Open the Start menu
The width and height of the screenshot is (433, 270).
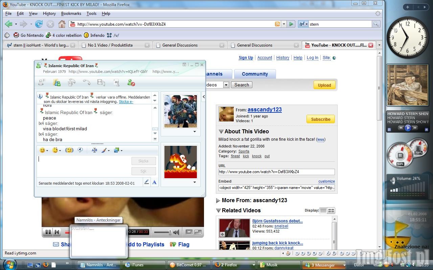coord(9,264)
